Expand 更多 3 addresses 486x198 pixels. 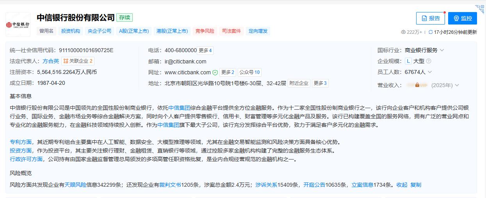[x=320, y=83]
